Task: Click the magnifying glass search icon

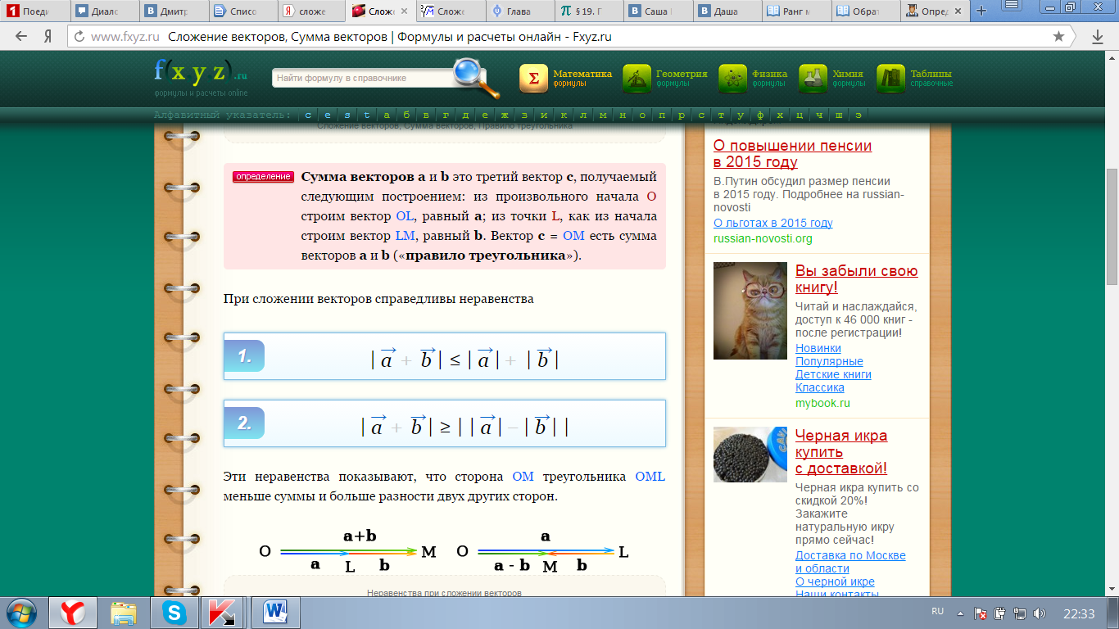Action: [x=475, y=78]
